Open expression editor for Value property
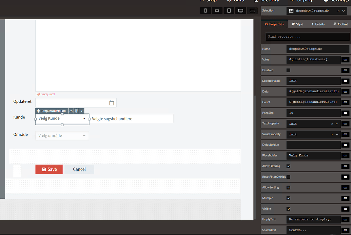This screenshot has width=351, height=235. tap(345, 60)
